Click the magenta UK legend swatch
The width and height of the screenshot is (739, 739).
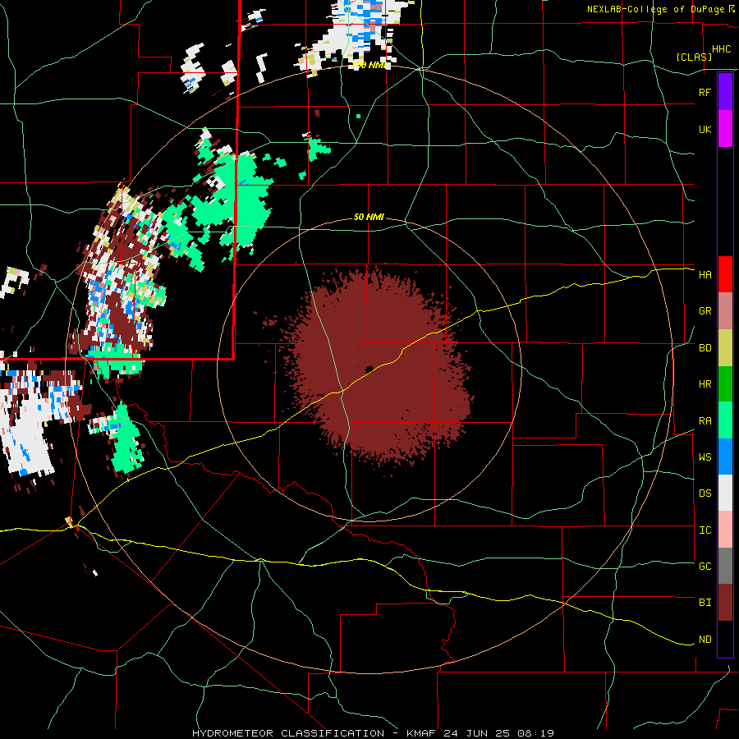[x=725, y=129]
